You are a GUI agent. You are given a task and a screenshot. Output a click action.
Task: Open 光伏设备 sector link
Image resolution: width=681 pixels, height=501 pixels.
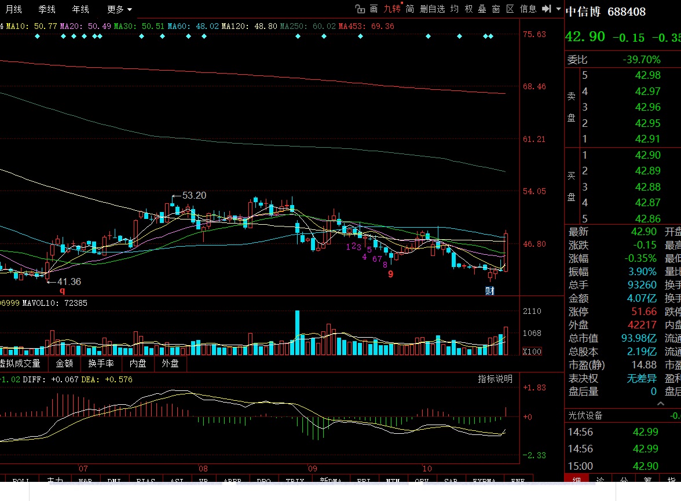585,415
